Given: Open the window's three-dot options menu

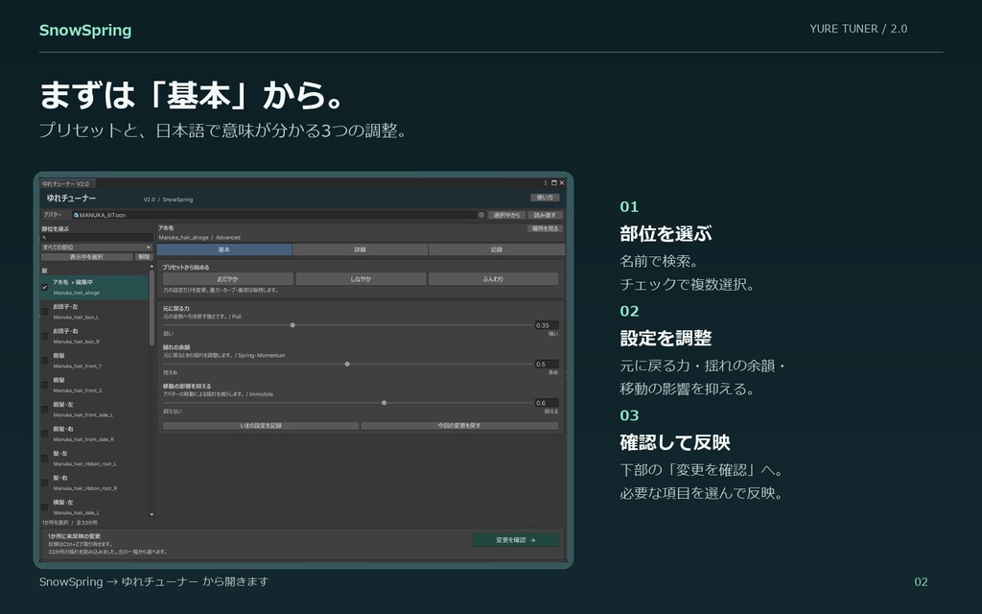Looking at the screenshot, I should (545, 183).
